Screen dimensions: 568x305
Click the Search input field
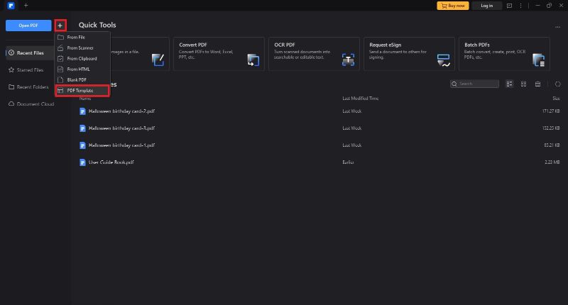(477, 84)
